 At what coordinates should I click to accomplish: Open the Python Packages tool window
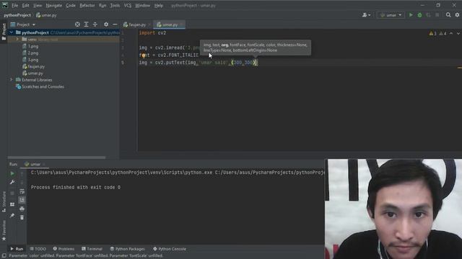pos(127,249)
